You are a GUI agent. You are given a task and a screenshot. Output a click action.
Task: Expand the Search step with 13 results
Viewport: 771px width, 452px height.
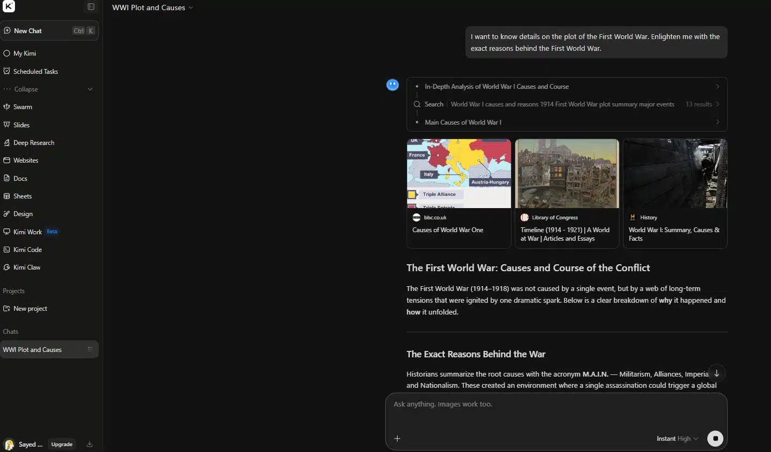point(567,104)
